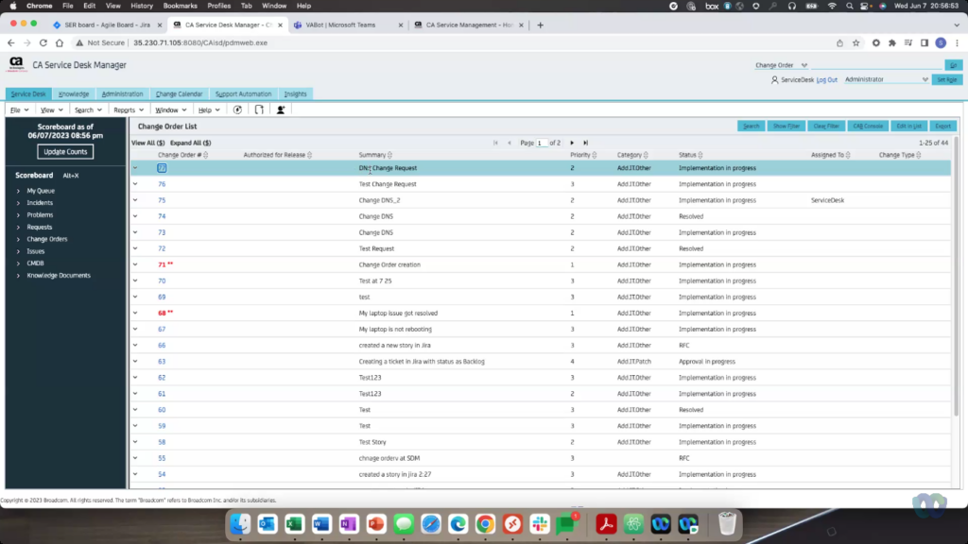Go to previous page arrow in pager
The image size is (968, 544).
coord(510,143)
